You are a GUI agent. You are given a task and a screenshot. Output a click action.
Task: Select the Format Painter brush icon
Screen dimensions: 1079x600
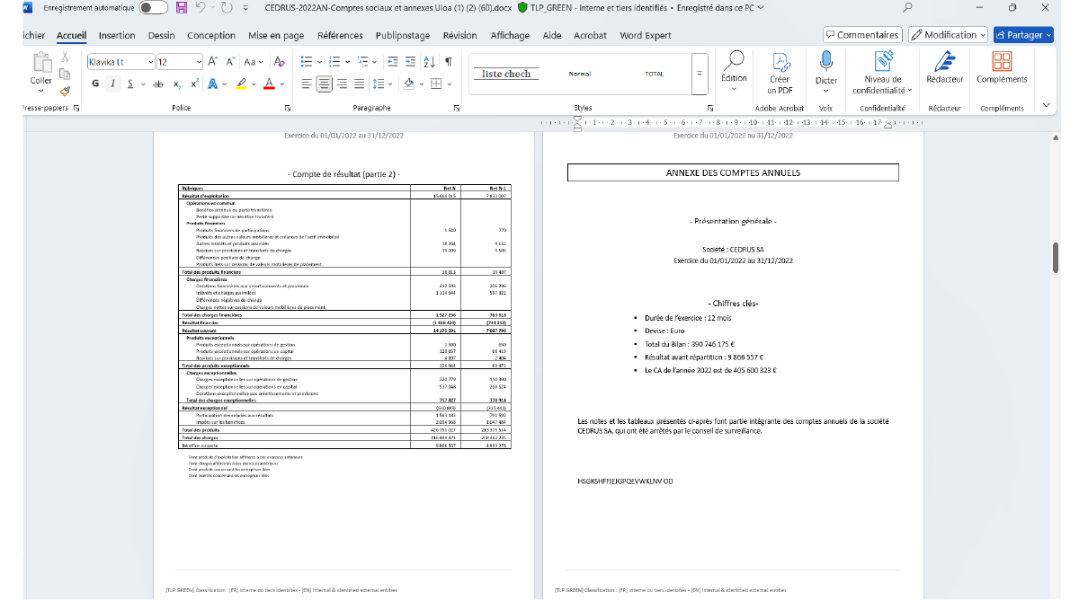click(x=65, y=91)
